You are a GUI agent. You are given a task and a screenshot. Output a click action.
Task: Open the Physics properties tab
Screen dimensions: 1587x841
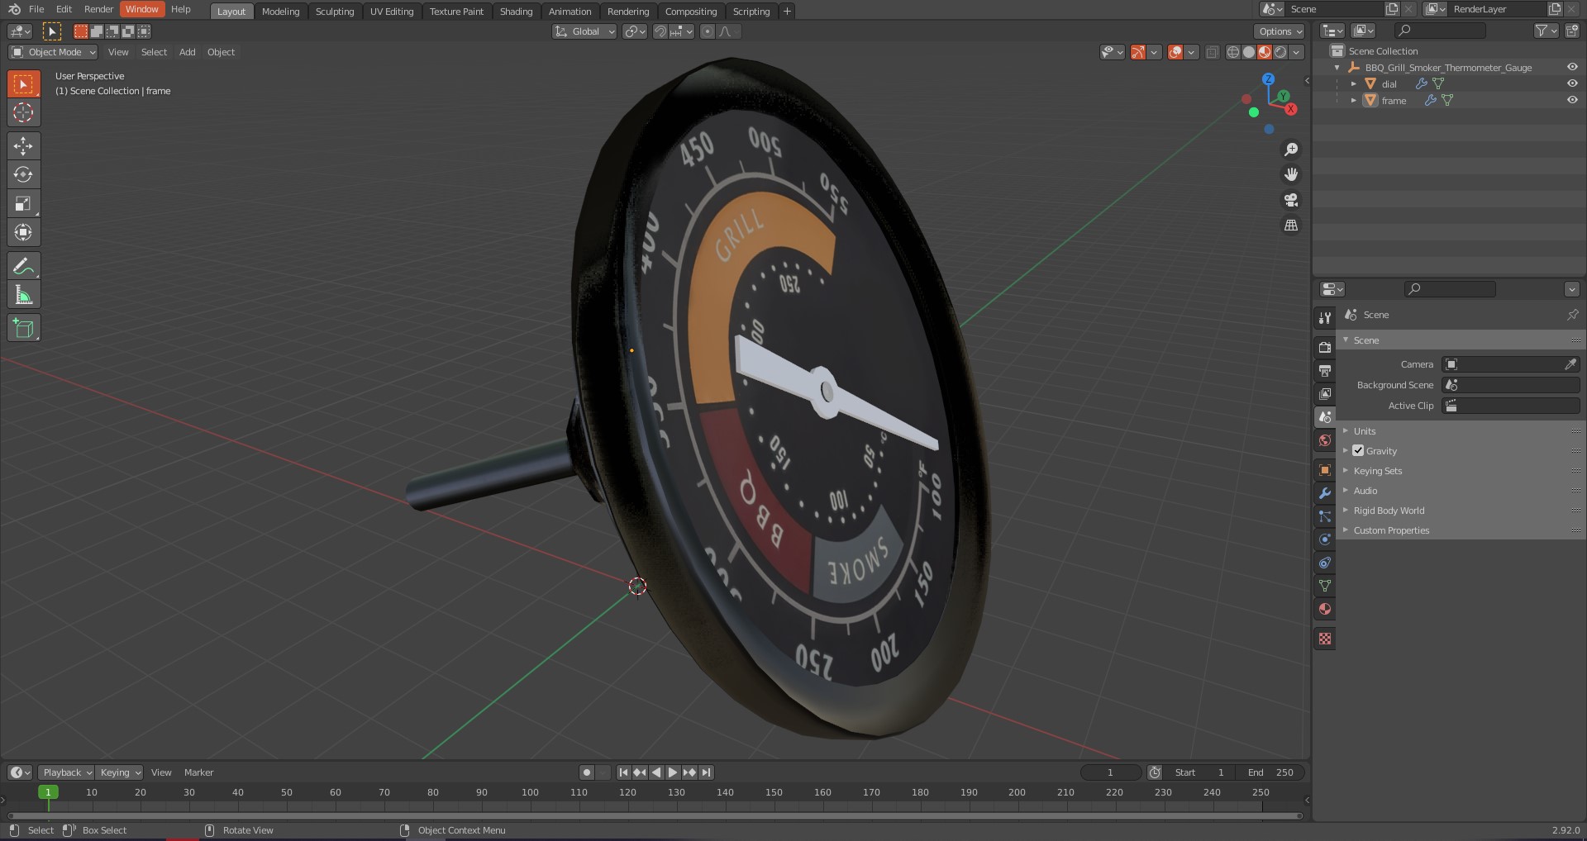1325,539
